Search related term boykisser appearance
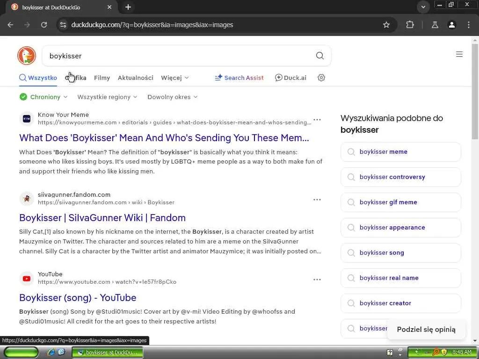Viewport: 479px width, 359px height. coord(400,228)
